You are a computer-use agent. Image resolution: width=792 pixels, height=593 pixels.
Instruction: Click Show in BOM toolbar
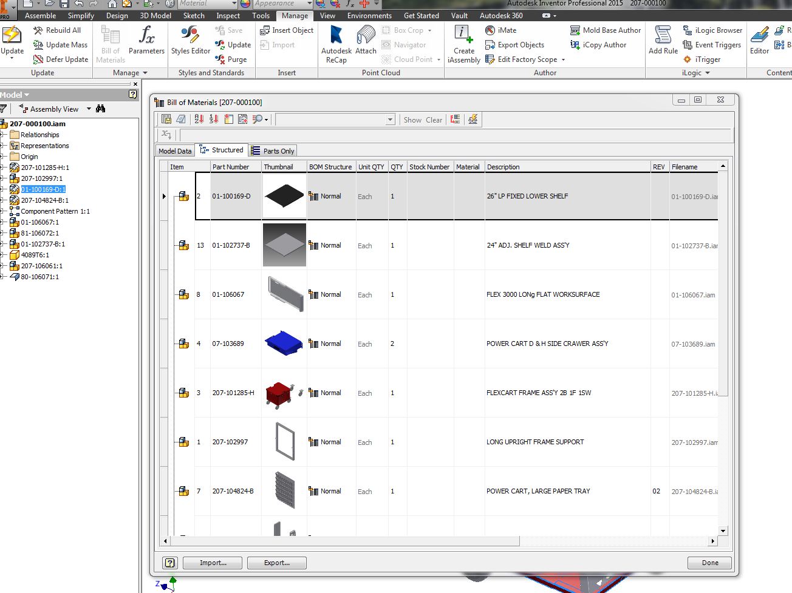412,120
